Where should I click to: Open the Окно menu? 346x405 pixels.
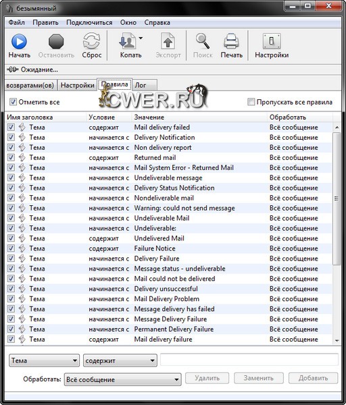(x=128, y=22)
